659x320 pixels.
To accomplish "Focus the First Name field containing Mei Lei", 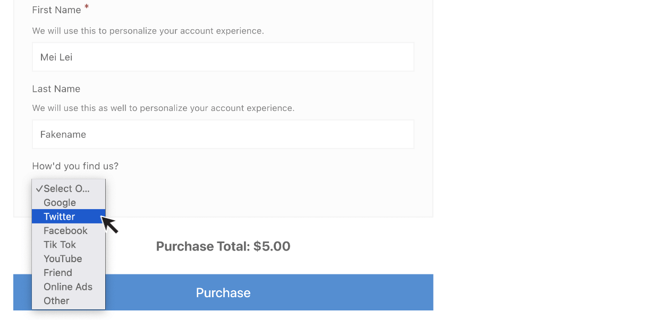I will coord(223,57).
